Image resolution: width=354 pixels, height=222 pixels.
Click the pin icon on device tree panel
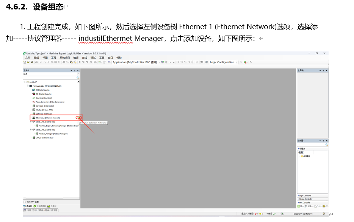point(75,71)
